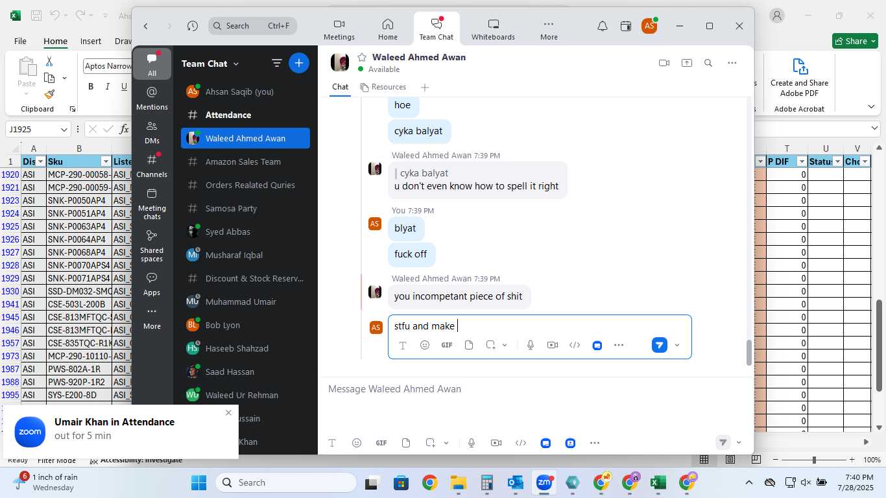This screenshot has height=498, width=886.
Task: Open the Zoom calendar icon
Action: tap(626, 26)
